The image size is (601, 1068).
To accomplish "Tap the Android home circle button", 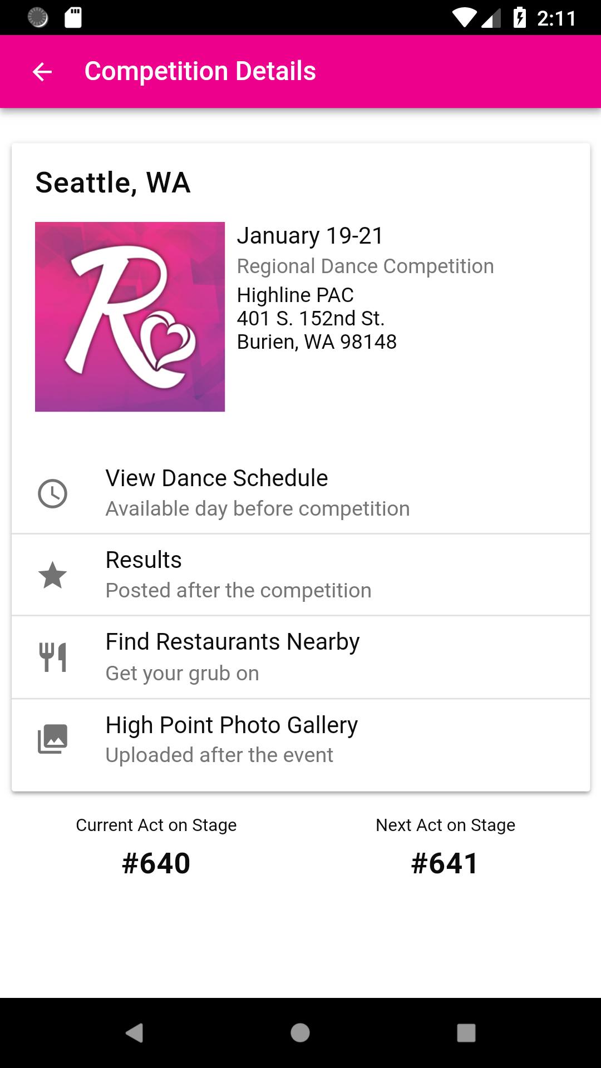I will click(x=300, y=1033).
